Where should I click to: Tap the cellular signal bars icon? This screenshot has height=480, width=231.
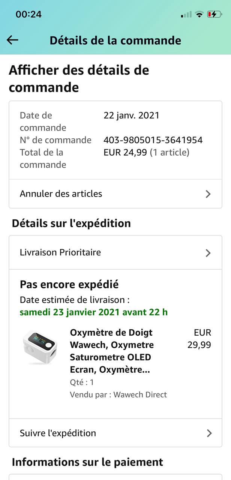coord(186,15)
